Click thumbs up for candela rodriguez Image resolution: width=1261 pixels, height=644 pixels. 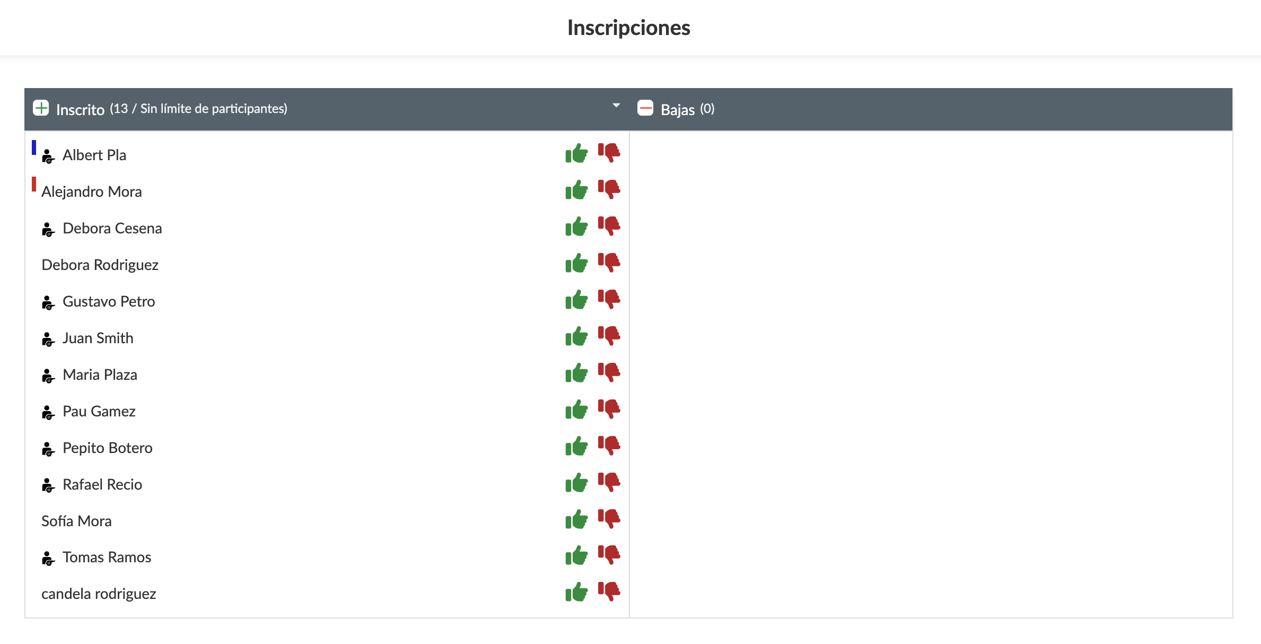(576, 593)
